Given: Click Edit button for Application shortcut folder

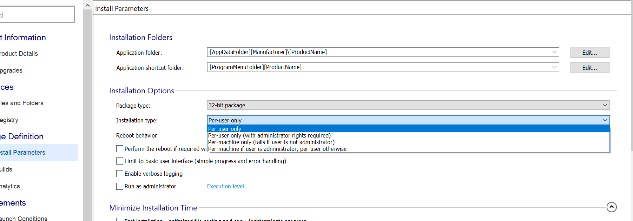Looking at the screenshot, I should [589, 68].
